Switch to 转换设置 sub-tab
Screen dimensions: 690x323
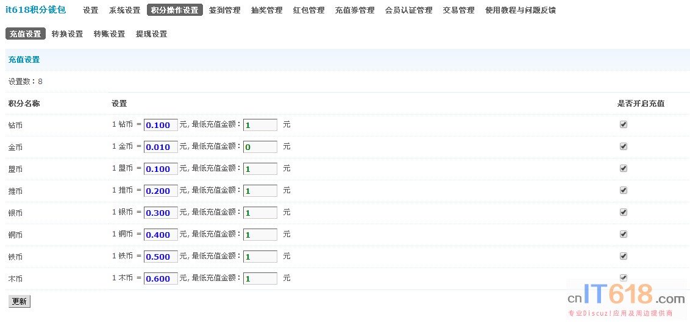(x=67, y=34)
